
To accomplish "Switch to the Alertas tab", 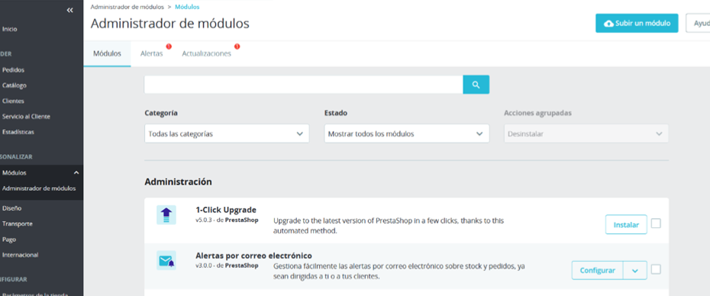I will pos(152,53).
